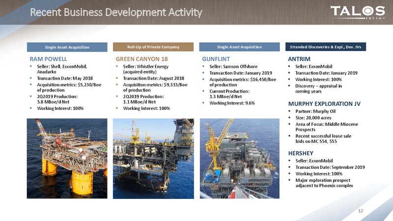This screenshot has width=393, height=221.
Task: Click the Gunflint platform photo
Action: click(240, 159)
